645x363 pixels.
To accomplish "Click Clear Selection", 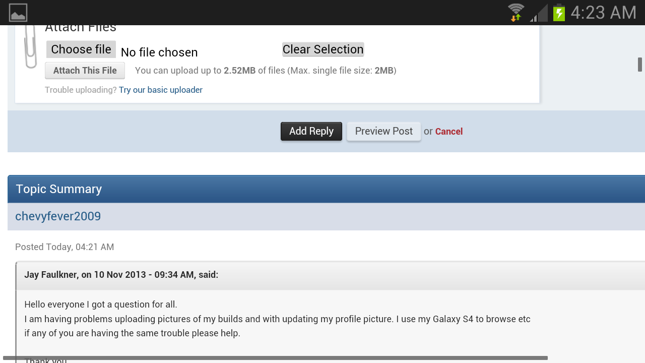I will pos(323,49).
